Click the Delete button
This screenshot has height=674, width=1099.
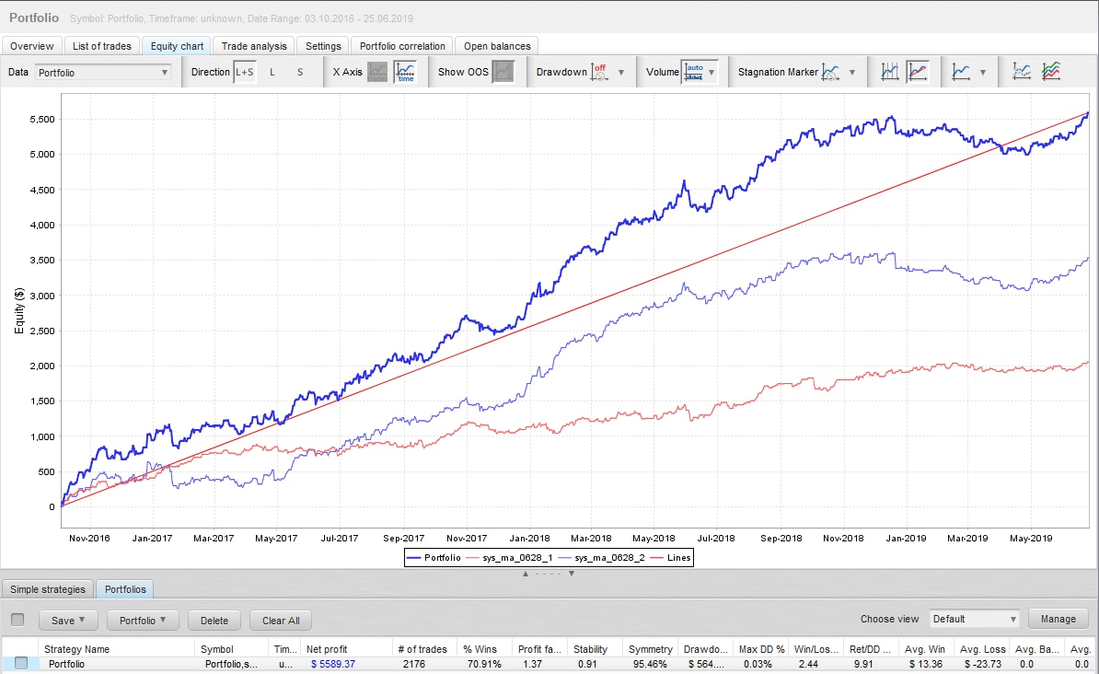point(214,620)
